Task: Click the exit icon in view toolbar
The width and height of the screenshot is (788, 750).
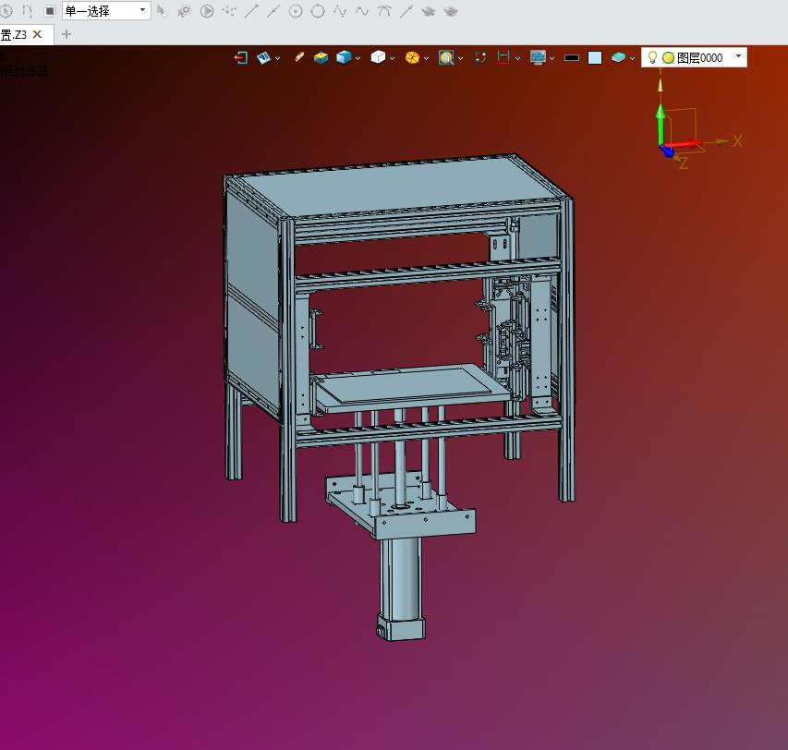Action: [x=241, y=57]
